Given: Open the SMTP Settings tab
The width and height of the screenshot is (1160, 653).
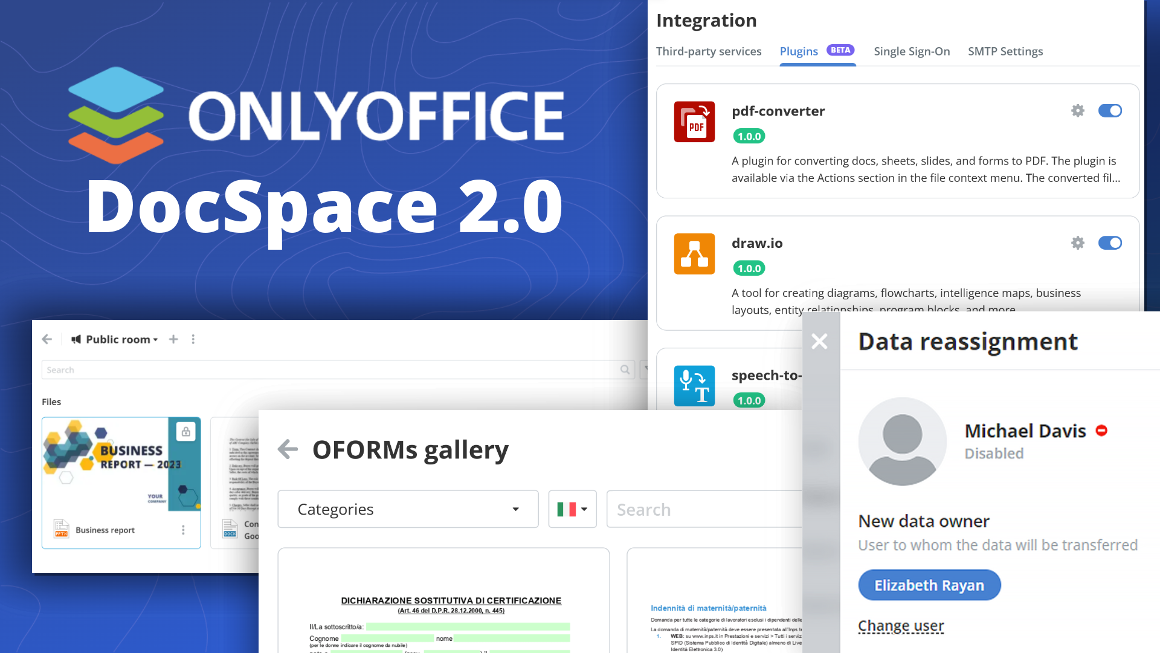Looking at the screenshot, I should pos(1005,51).
